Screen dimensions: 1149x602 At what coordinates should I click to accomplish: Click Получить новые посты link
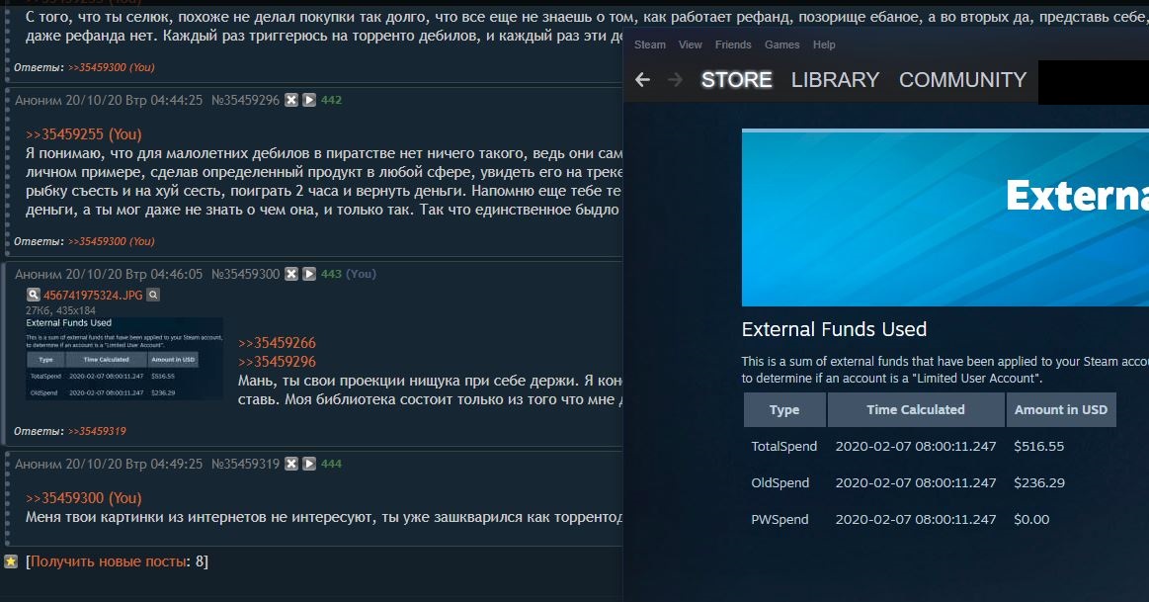coord(108,561)
